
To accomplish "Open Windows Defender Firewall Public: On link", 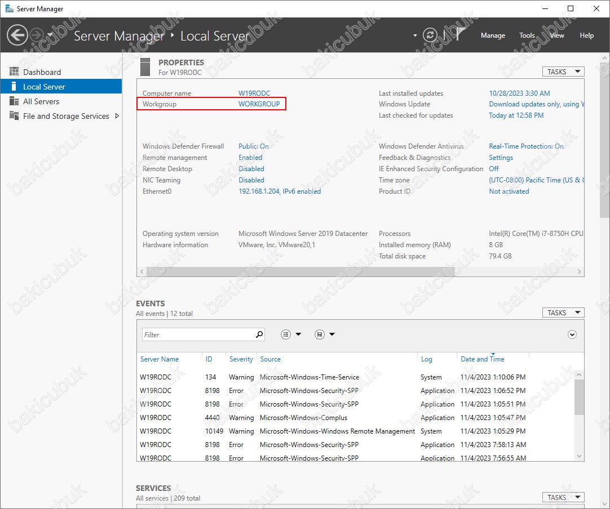I will pyautogui.click(x=253, y=146).
